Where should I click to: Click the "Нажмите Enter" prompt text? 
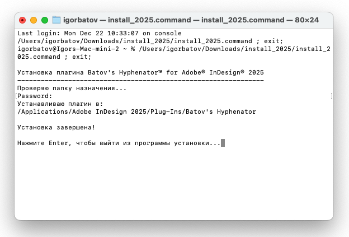[x=119, y=143]
